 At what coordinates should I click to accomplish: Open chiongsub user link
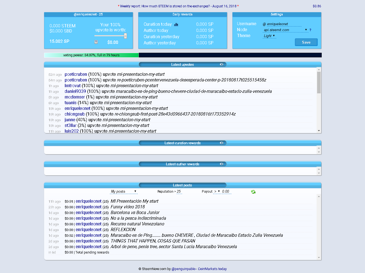point(75,114)
